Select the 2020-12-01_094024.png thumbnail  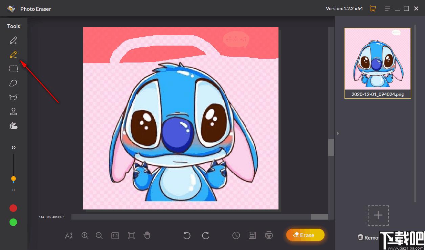378,63
